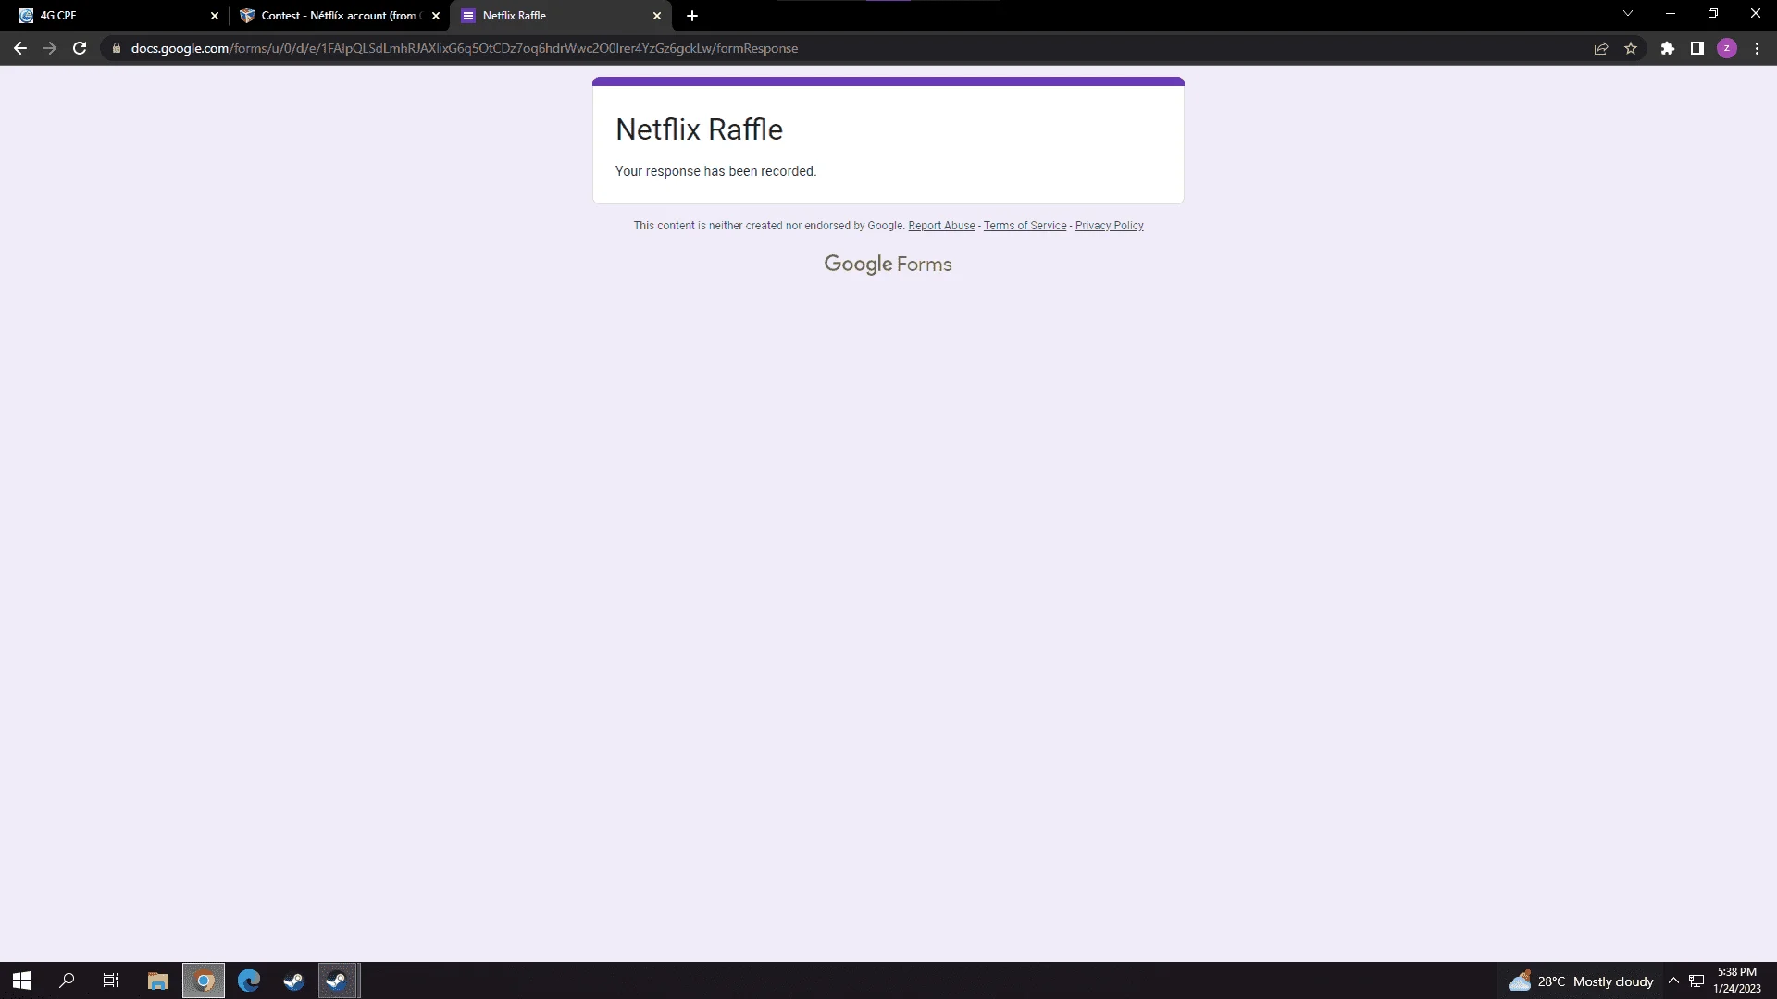1777x999 pixels.
Task: Toggle the browser side panel
Action: [1697, 48]
